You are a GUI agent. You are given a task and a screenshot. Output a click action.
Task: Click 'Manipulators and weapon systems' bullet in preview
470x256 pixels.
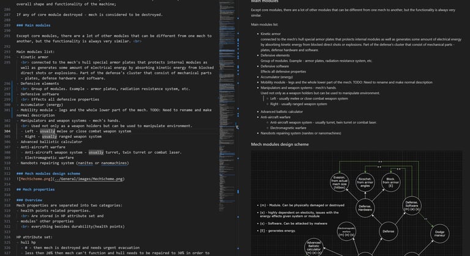298,88
